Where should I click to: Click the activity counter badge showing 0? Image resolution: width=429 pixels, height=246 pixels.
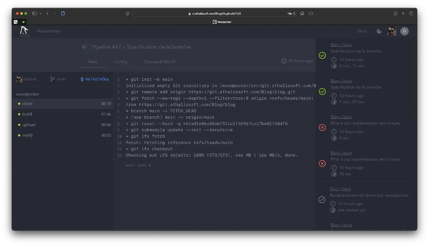coord(404,31)
